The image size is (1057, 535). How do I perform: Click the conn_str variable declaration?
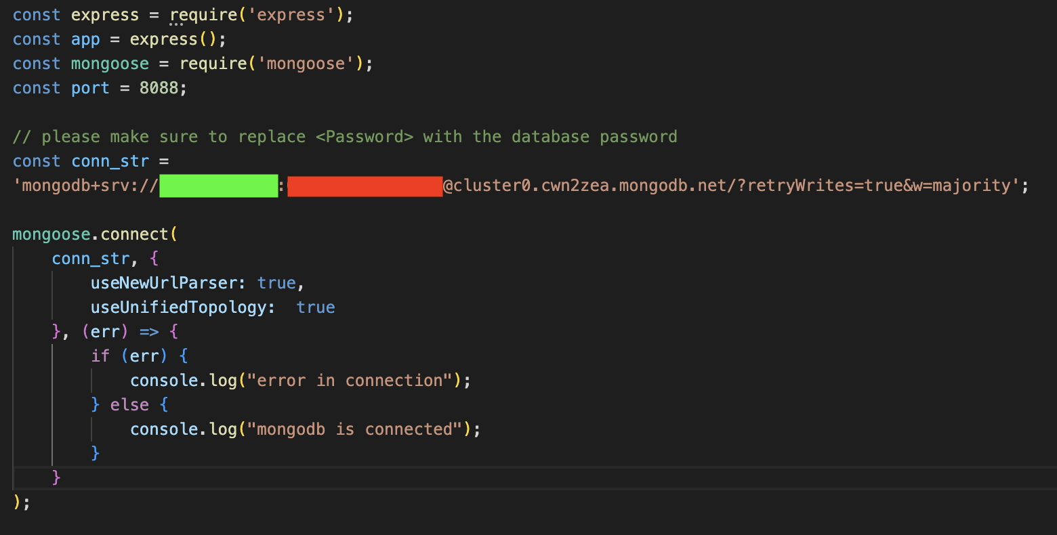(x=110, y=161)
